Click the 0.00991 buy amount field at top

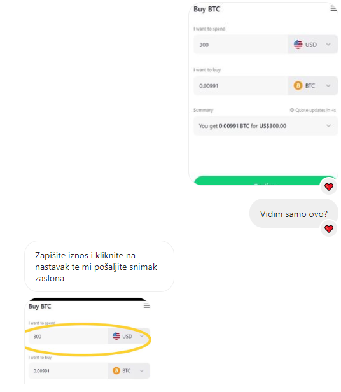coord(240,86)
